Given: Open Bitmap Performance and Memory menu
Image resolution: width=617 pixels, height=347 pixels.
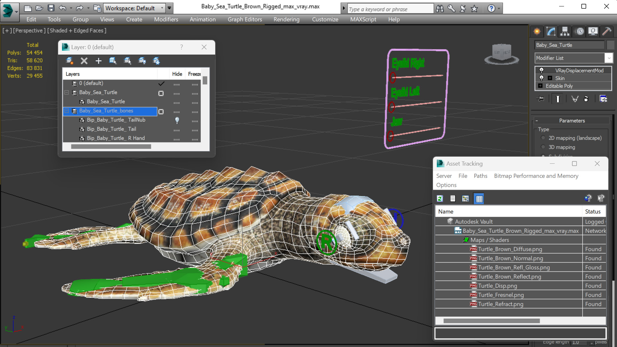Looking at the screenshot, I should (536, 176).
